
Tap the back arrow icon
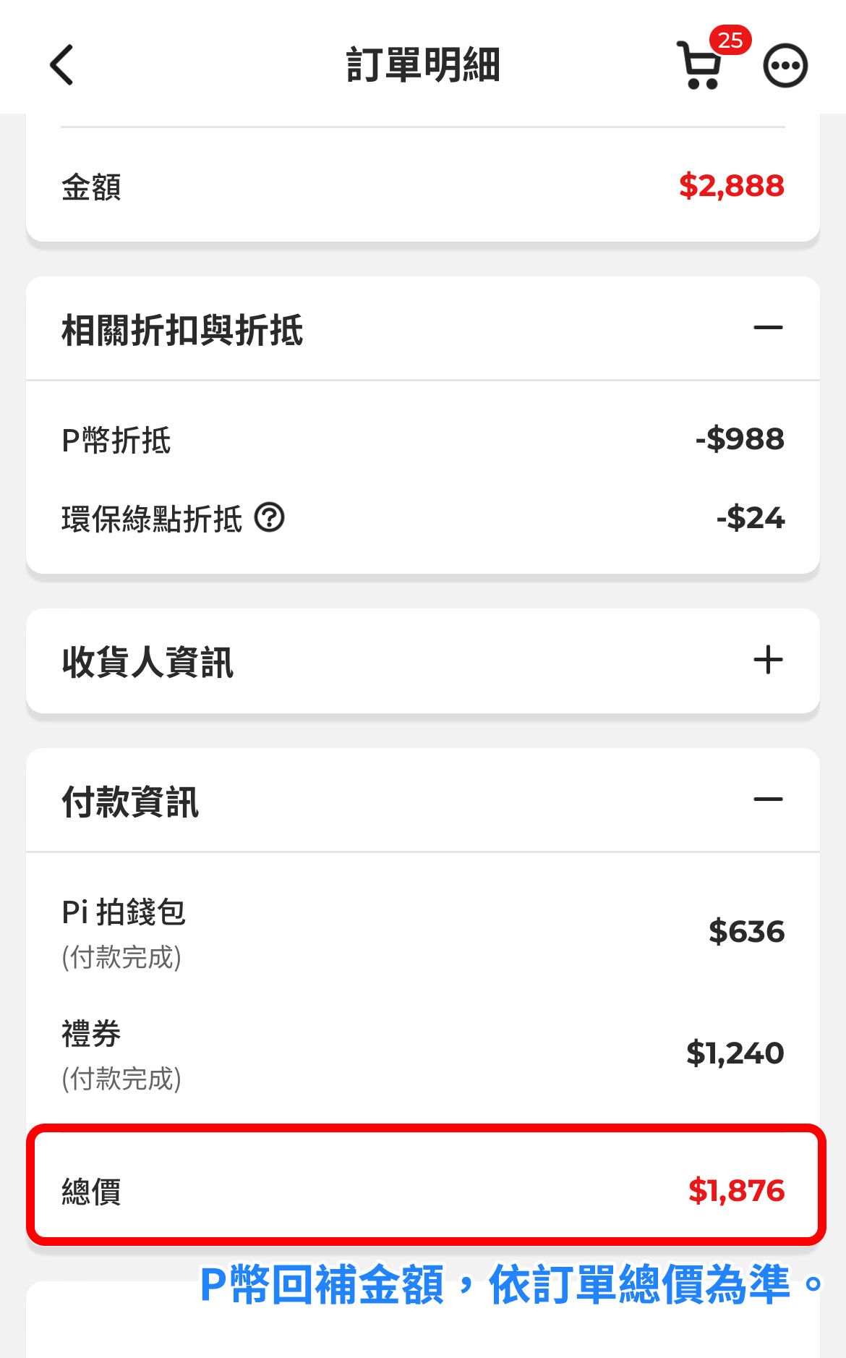click(x=62, y=65)
